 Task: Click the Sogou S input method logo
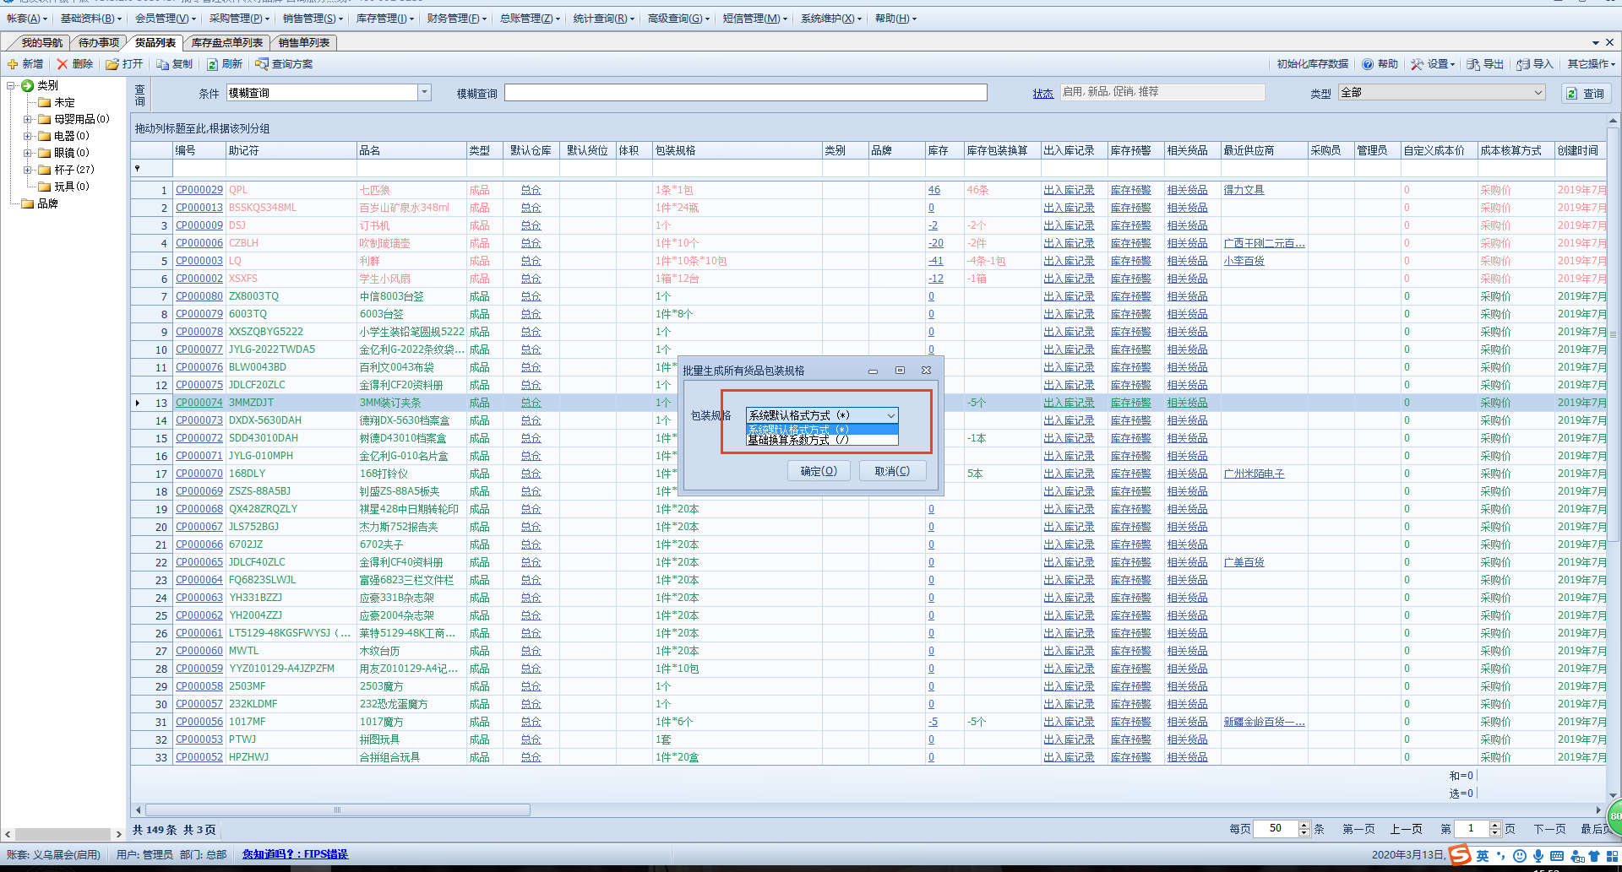[x=1460, y=855]
